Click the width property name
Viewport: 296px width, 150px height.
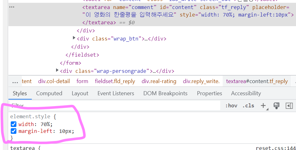(x=26, y=124)
